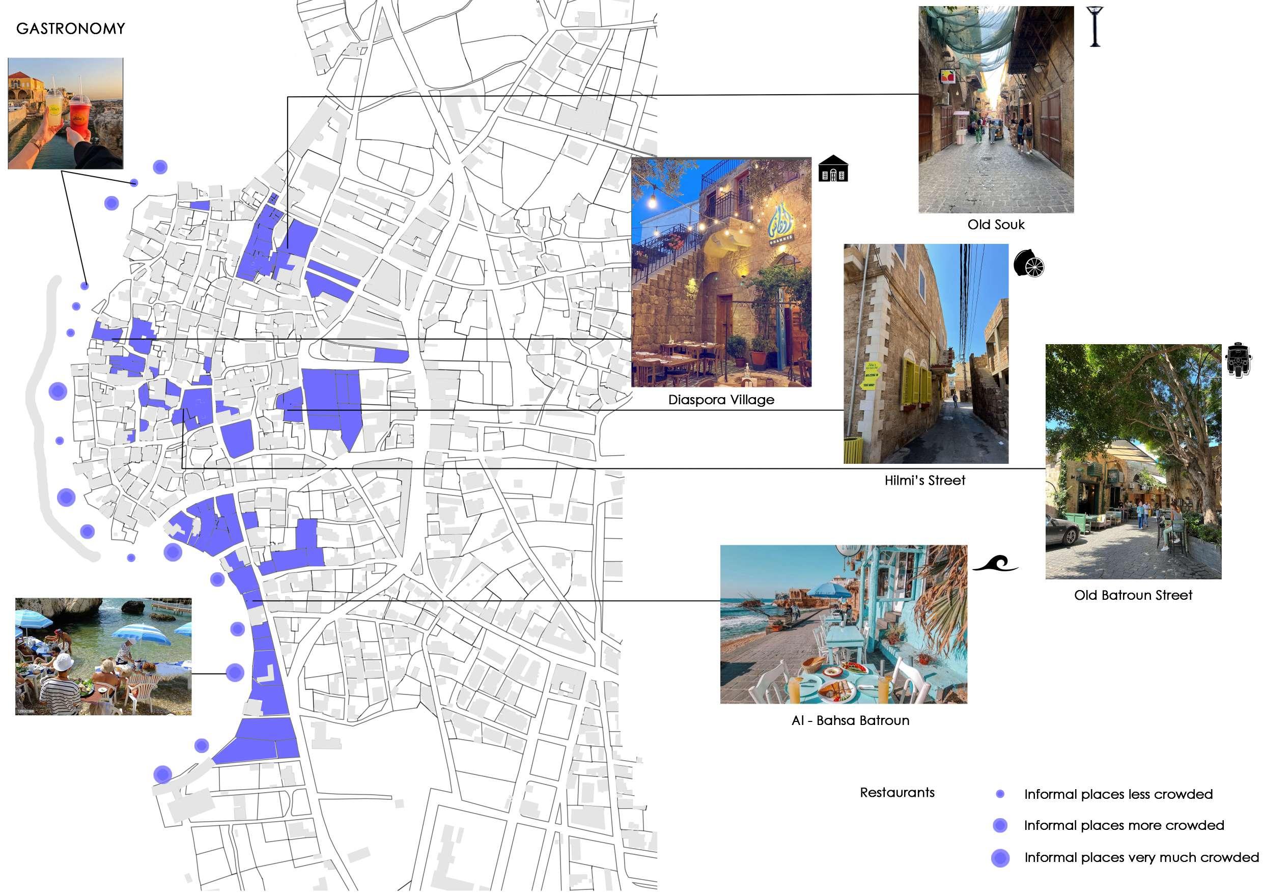Click the small legend dot for less crowded
Viewport: 1263px width, 893px height.
(x=1000, y=794)
